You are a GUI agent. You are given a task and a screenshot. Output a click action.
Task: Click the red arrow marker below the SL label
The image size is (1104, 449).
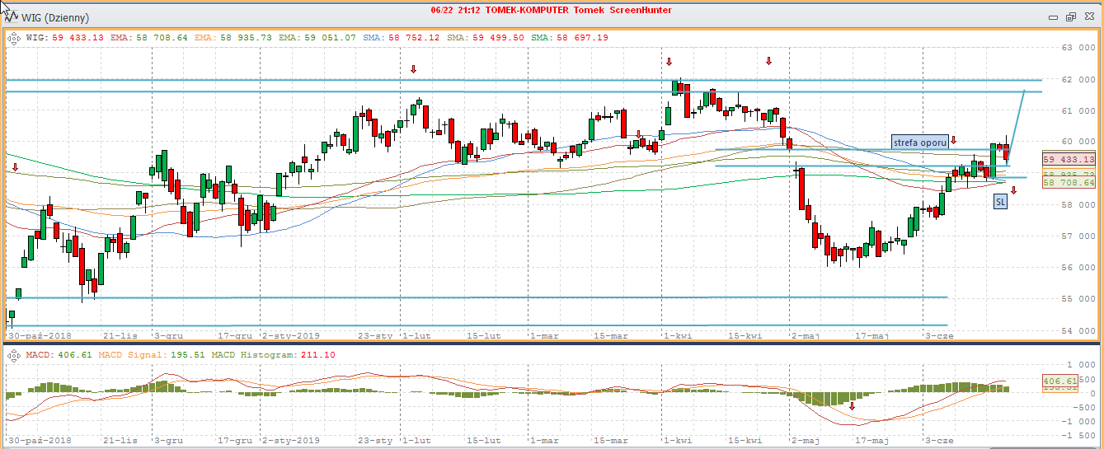1013,190
